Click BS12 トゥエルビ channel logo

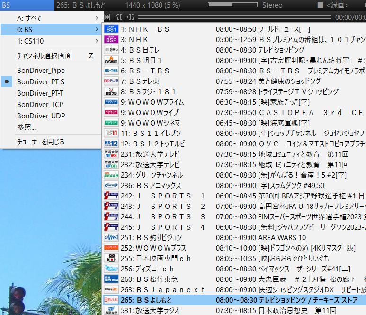(111, 144)
